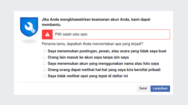The image size is (188, 105).
Task: Click the gray shadow beneath the shield
Action: 29,41
